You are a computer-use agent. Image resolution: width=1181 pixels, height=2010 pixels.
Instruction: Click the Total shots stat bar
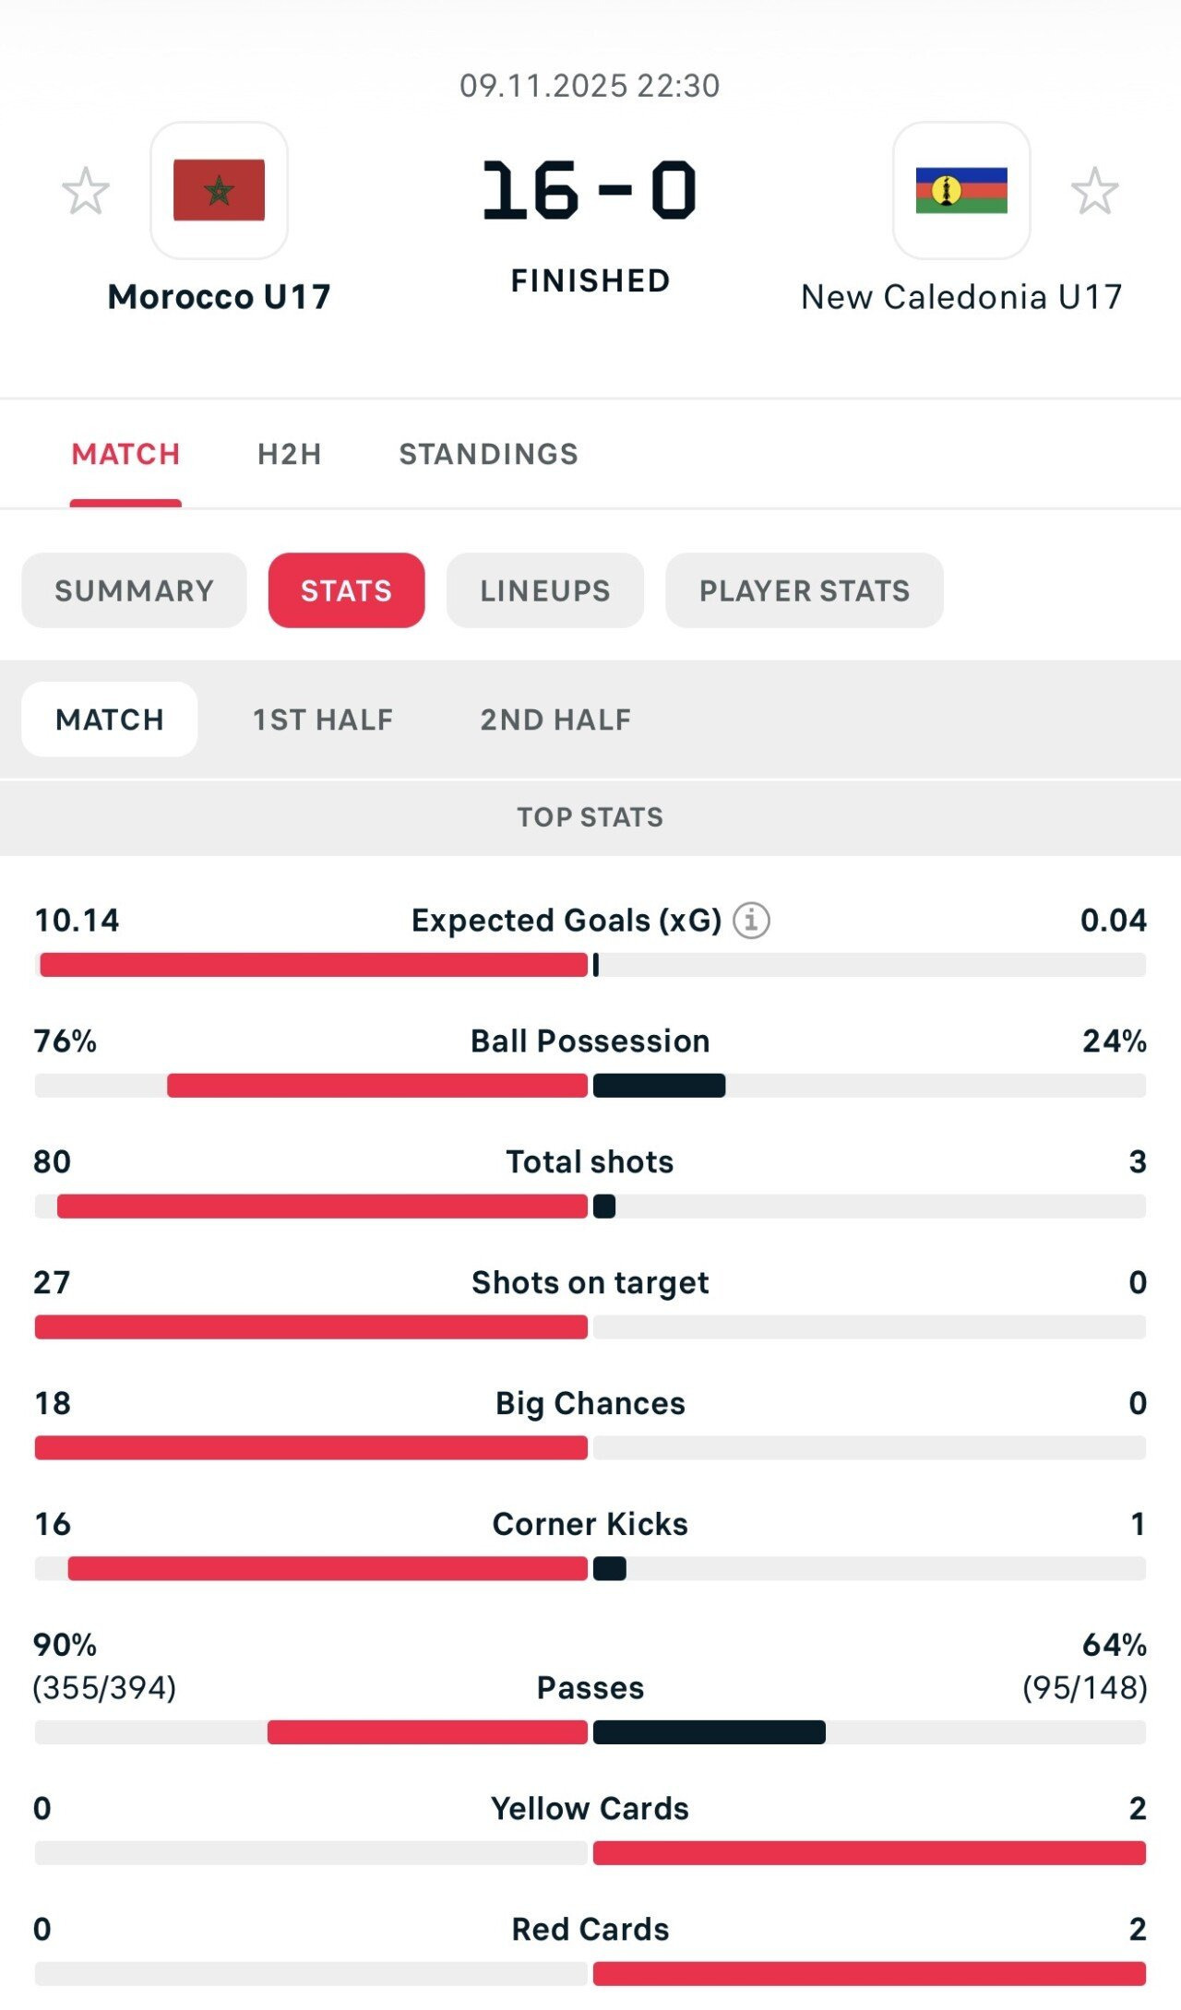(590, 1207)
